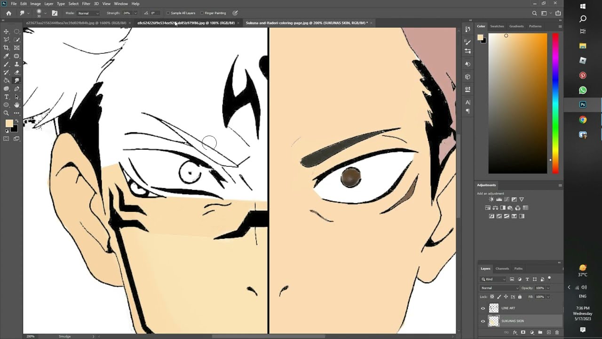Image resolution: width=602 pixels, height=339 pixels.
Task: Toggle Quick Mask mode
Action: (6, 138)
